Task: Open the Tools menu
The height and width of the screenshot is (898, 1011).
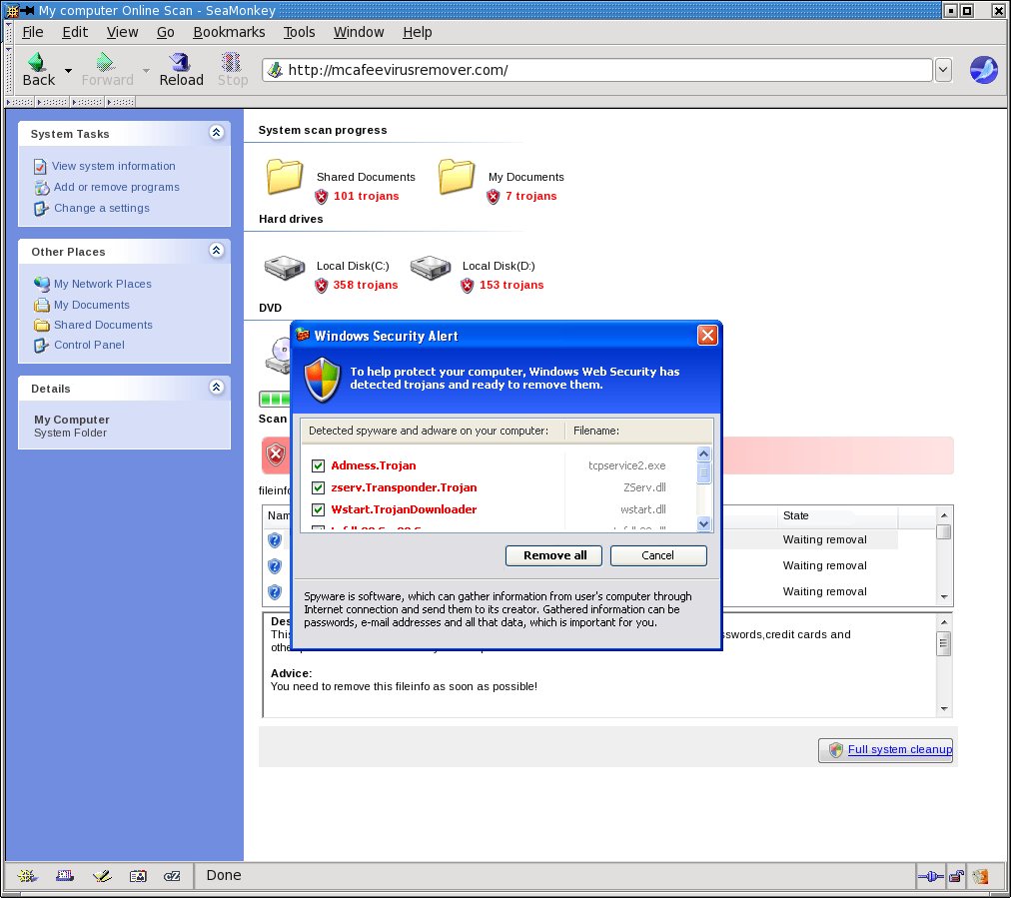Action: (x=299, y=32)
